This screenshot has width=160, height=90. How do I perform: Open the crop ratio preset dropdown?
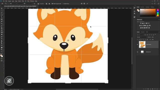point(13,4)
